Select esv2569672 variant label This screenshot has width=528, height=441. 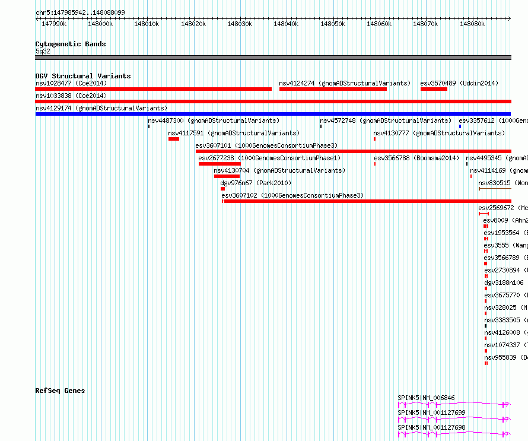(503, 208)
